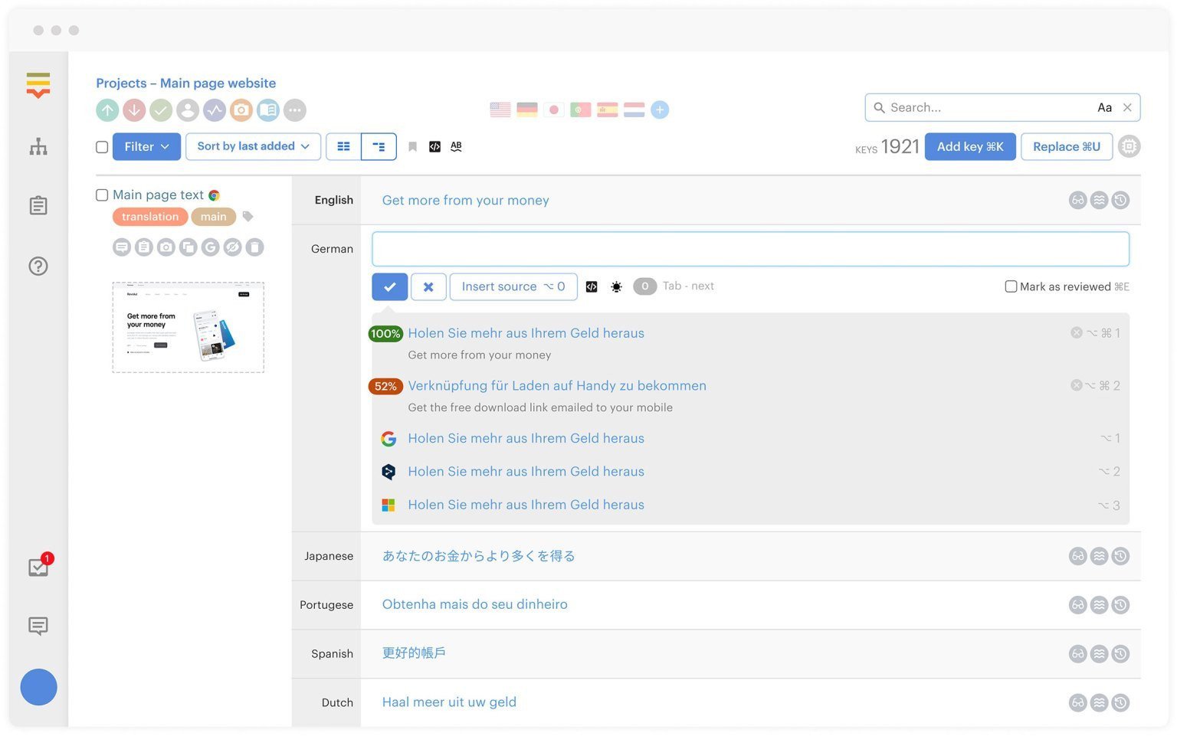Open the help question mark icon in sidebar
This screenshot has width=1177, height=736.
click(x=38, y=266)
